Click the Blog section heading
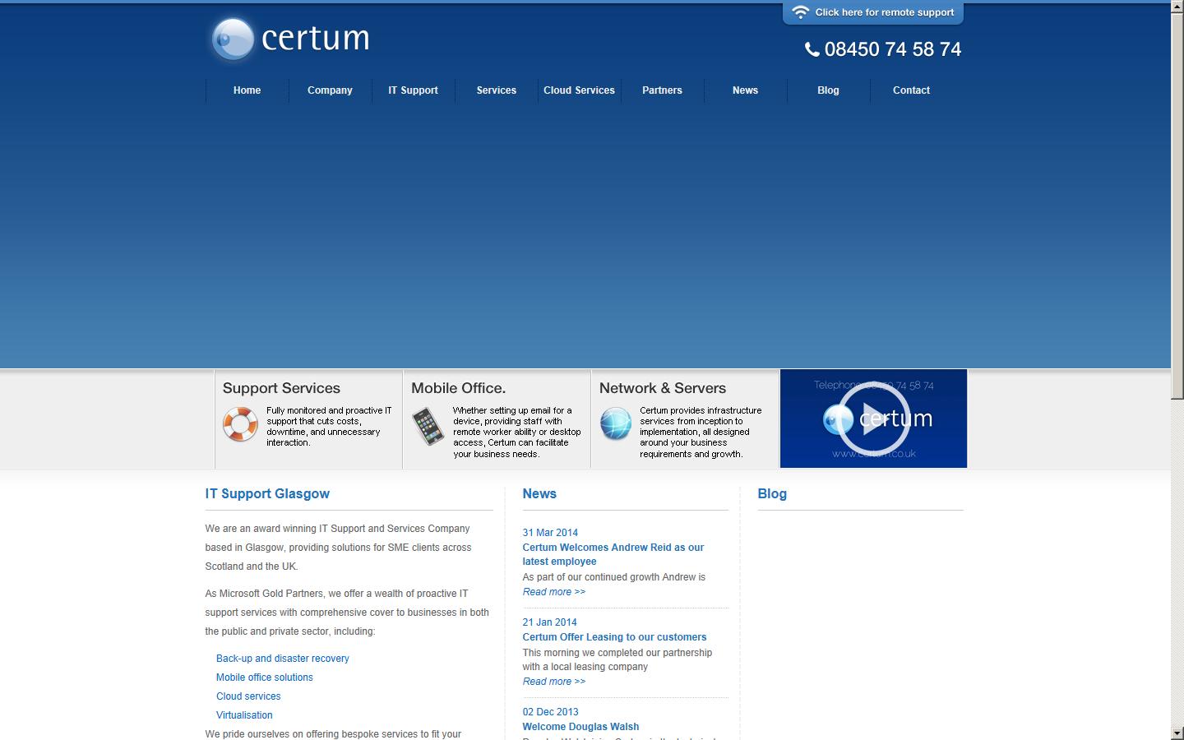The height and width of the screenshot is (740, 1184). (772, 494)
